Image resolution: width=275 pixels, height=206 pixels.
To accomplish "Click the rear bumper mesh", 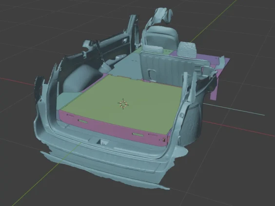I will tap(109, 168).
